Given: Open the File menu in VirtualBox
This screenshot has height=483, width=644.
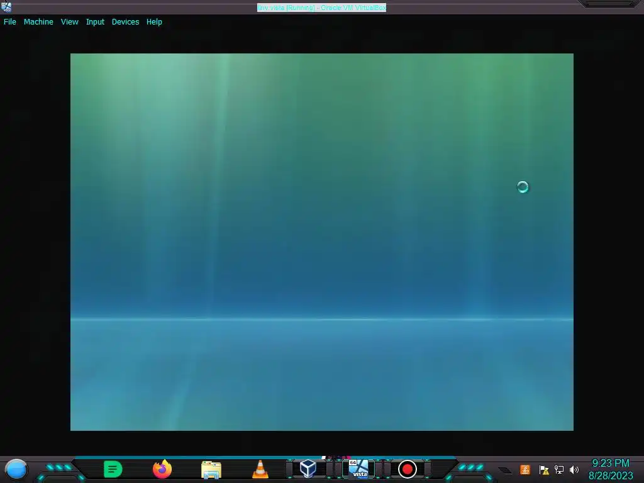Looking at the screenshot, I should click(10, 22).
